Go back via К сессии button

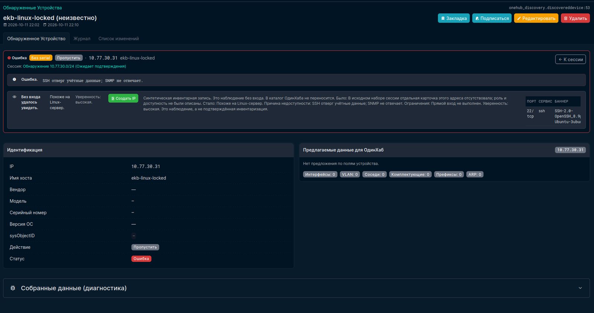570,59
